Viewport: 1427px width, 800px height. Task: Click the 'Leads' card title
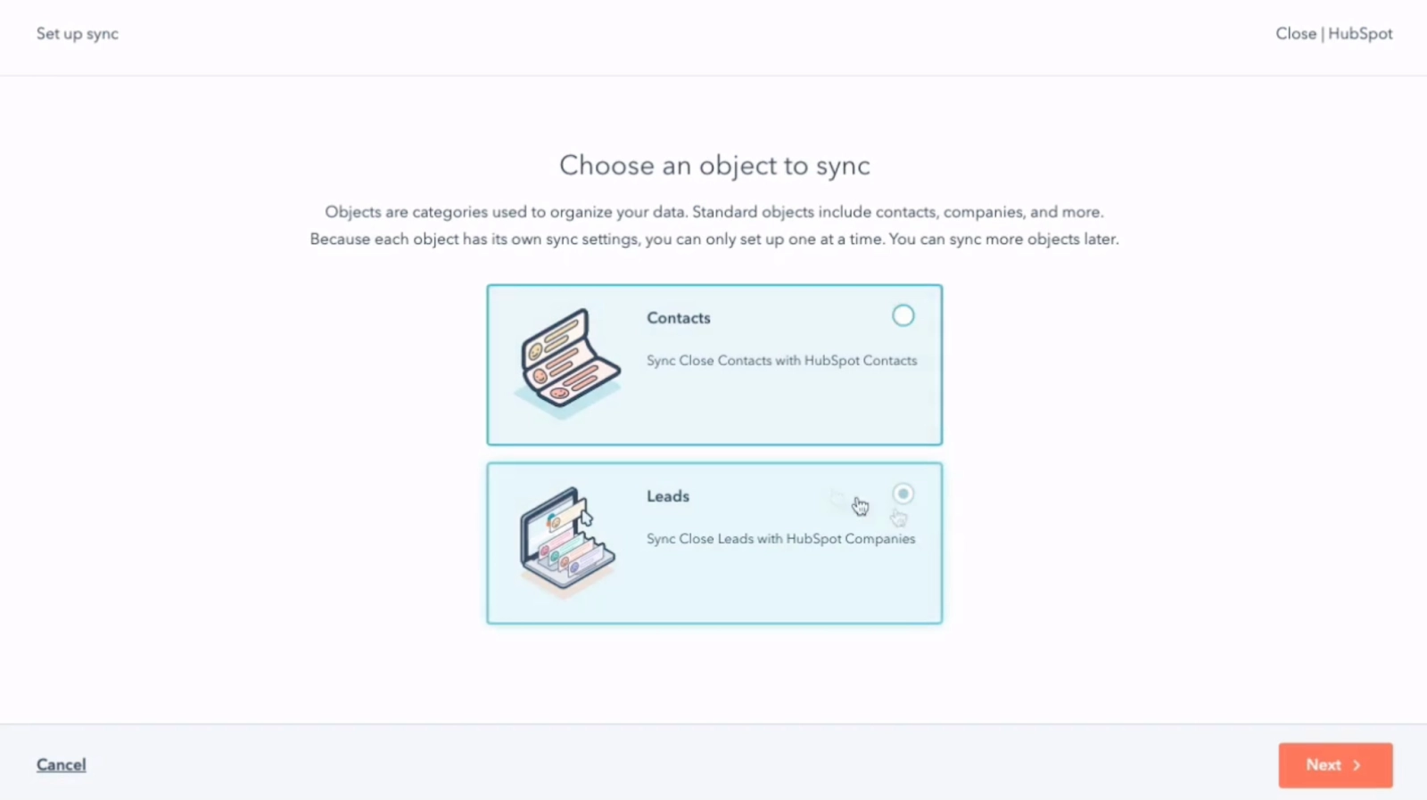(668, 496)
